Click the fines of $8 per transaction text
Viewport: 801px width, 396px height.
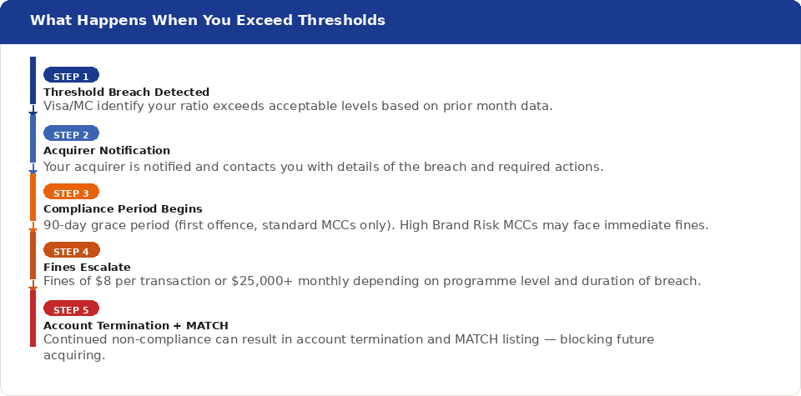[372, 281]
